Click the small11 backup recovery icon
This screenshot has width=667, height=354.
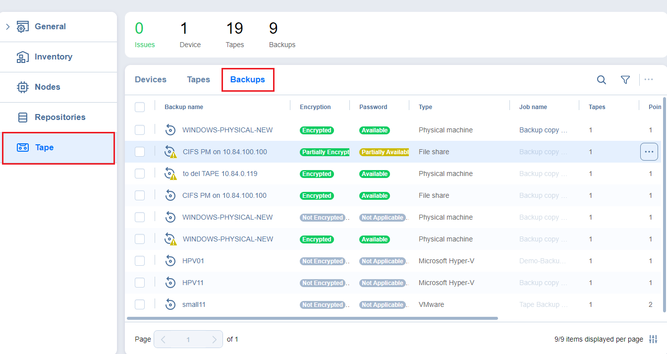170,304
